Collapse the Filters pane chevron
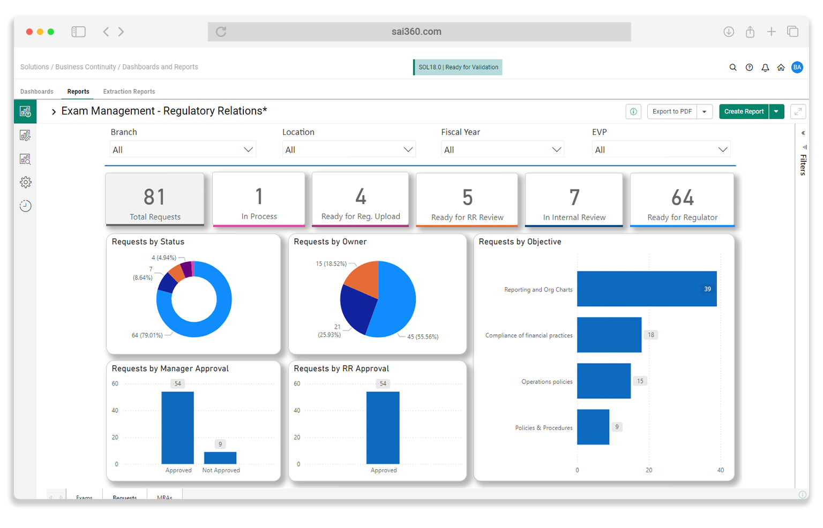 (803, 133)
